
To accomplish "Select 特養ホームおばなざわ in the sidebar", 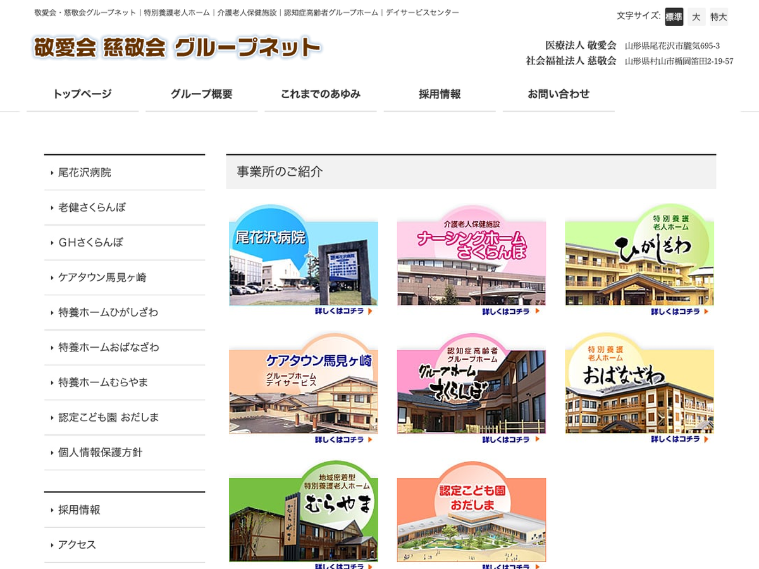I will 108,348.
